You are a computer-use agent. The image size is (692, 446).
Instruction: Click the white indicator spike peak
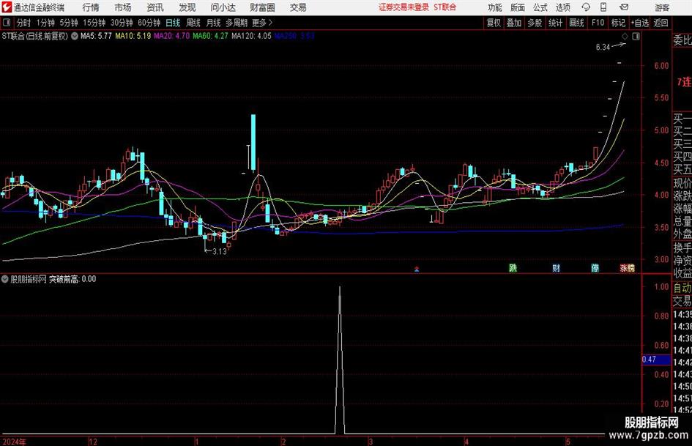pyautogui.click(x=339, y=288)
